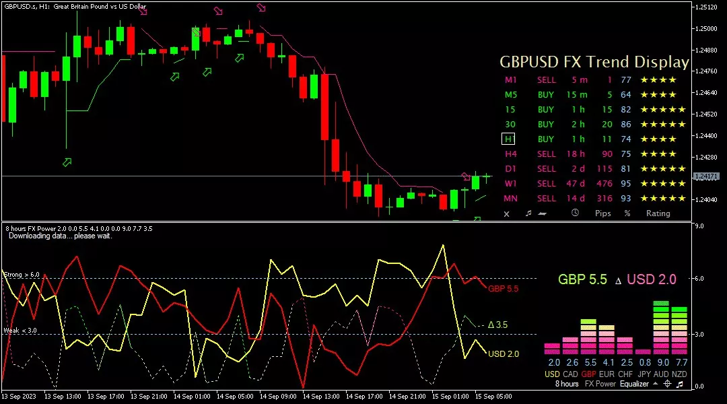Click the 0.8 value above JPY
The height and width of the screenshot is (404, 727).
click(645, 362)
